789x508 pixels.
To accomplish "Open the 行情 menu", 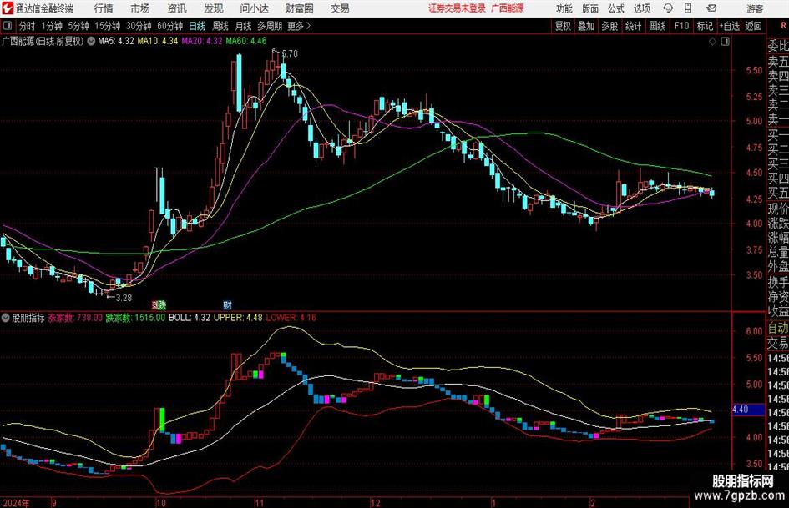I will [104, 8].
